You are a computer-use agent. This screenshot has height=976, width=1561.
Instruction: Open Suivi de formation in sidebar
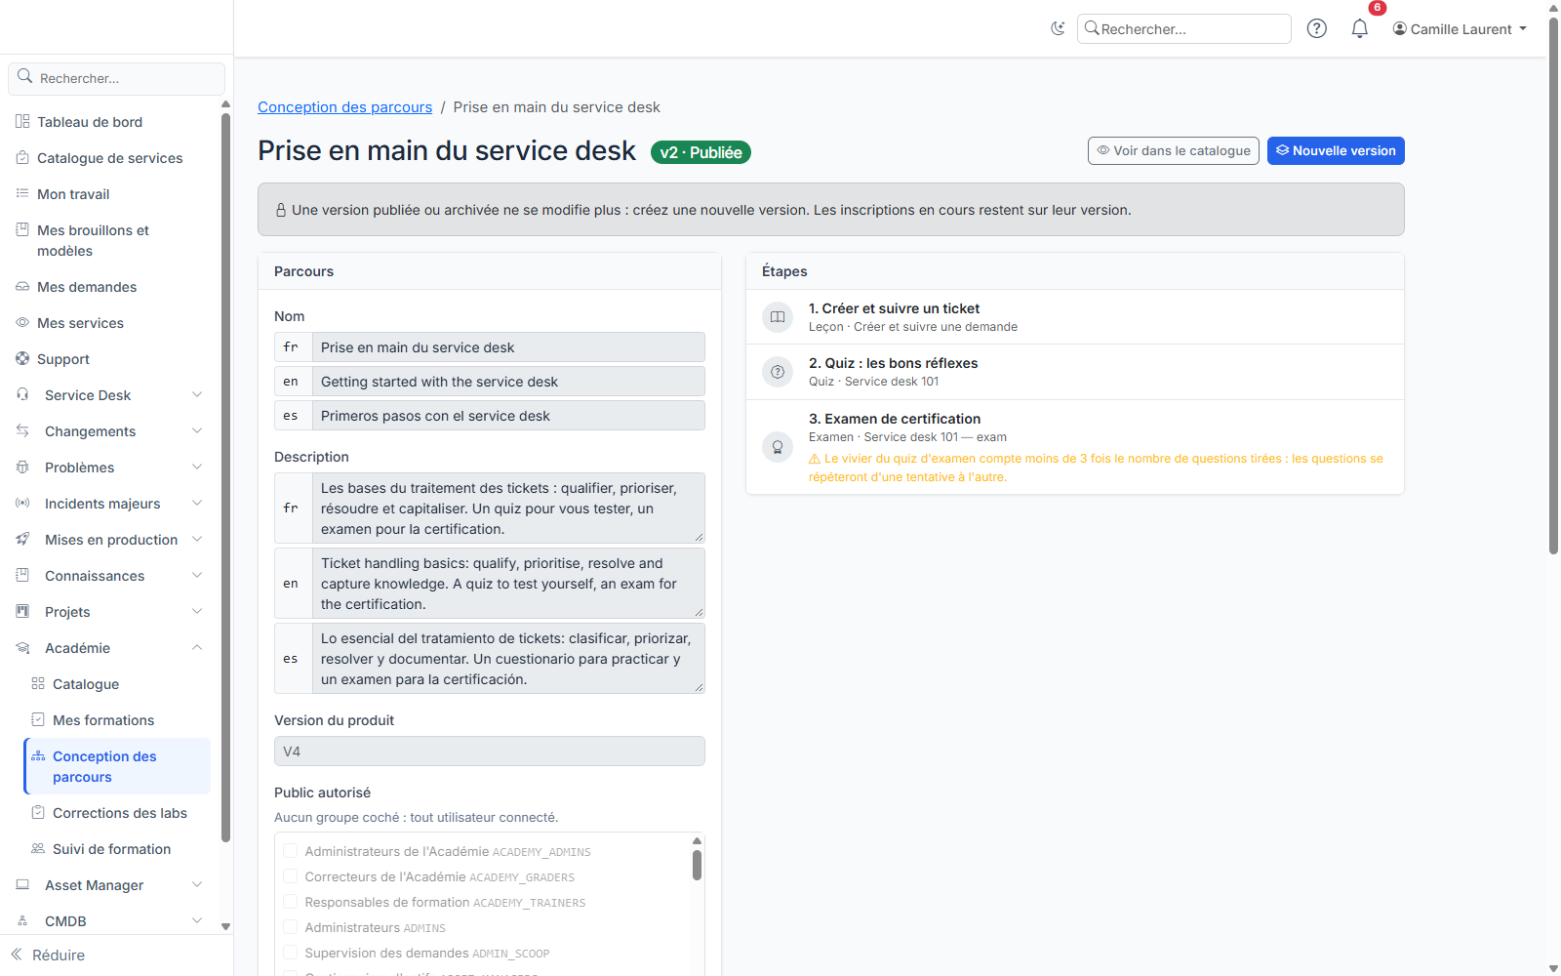[117, 849]
